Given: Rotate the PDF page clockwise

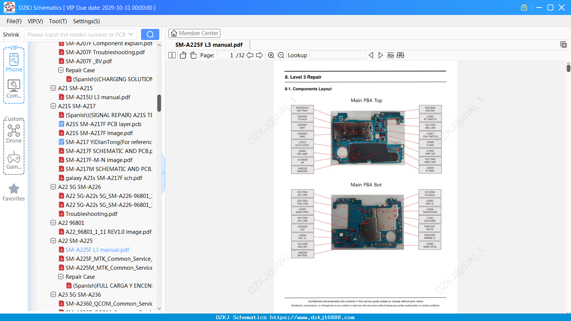Looking at the screenshot, I should coord(193,55).
